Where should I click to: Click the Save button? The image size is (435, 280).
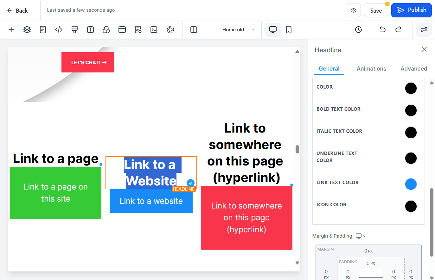click(376, 10)
